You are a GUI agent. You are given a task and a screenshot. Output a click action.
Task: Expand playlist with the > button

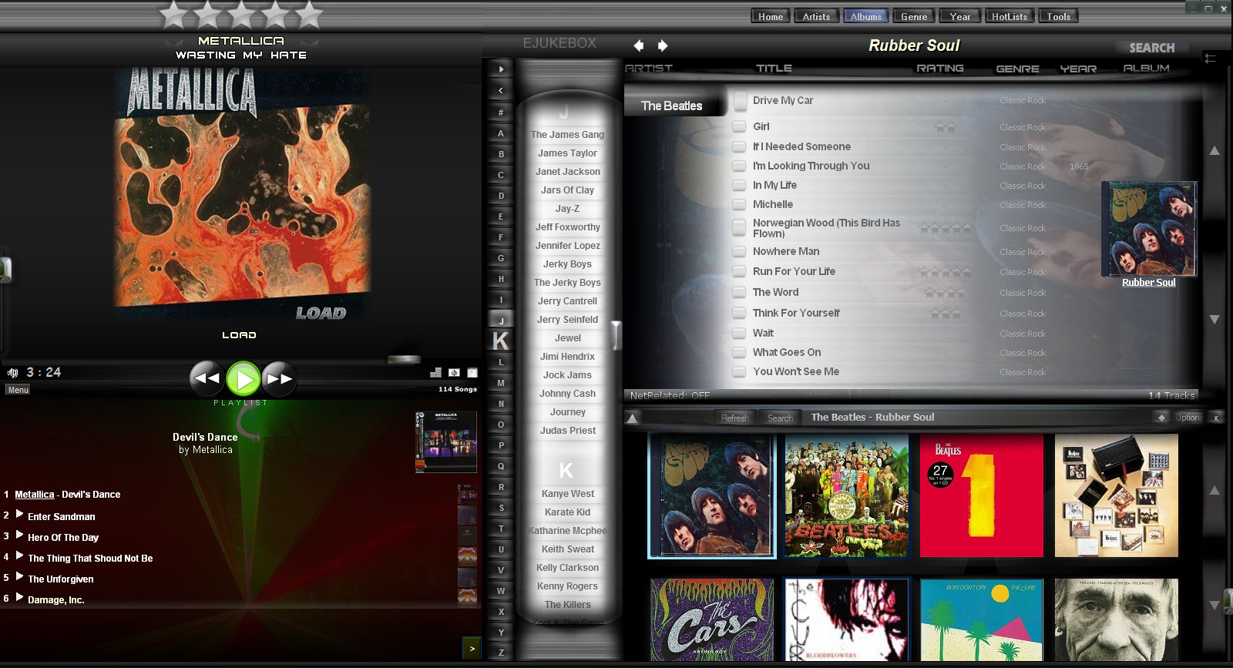click(472, 649)
